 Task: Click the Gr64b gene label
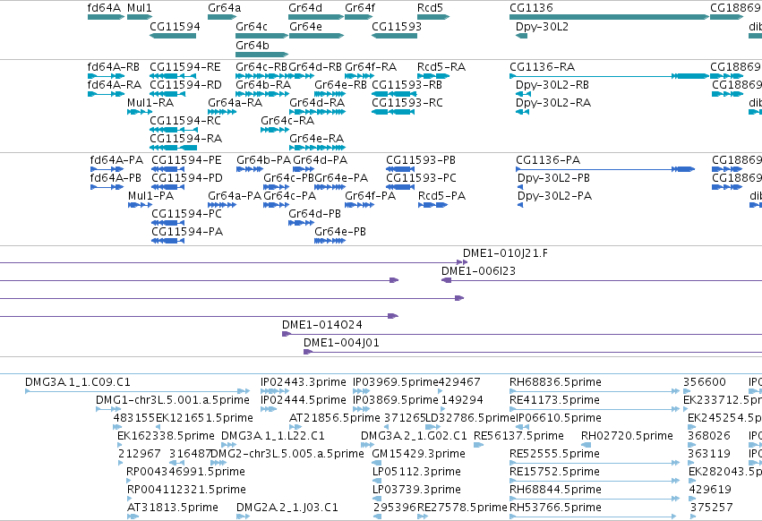pyautogui.click(x=253, y=45)
